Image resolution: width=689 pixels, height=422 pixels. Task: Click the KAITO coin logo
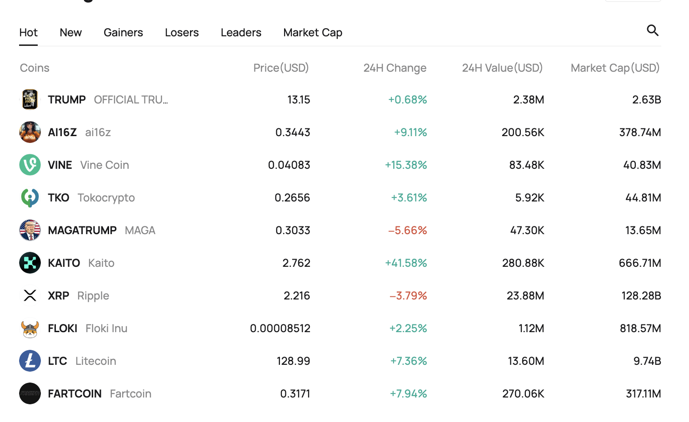pyautogui.click(x=30, y=263)
